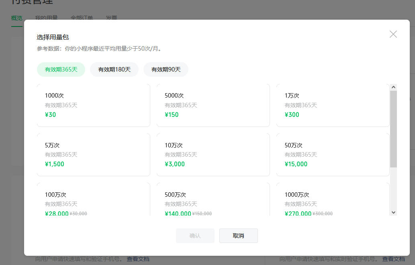Choose the 1万次 package priced ¥300
This screenshot has height=265, width=415.
tap(333, 105)
